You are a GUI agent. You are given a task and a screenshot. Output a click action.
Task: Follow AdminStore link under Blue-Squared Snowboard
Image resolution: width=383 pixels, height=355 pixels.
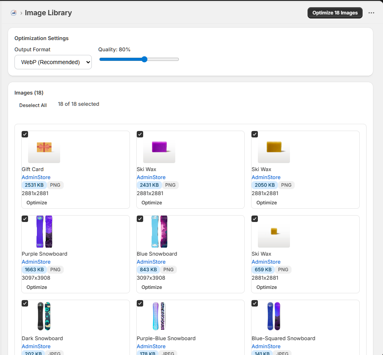(266, 347)
